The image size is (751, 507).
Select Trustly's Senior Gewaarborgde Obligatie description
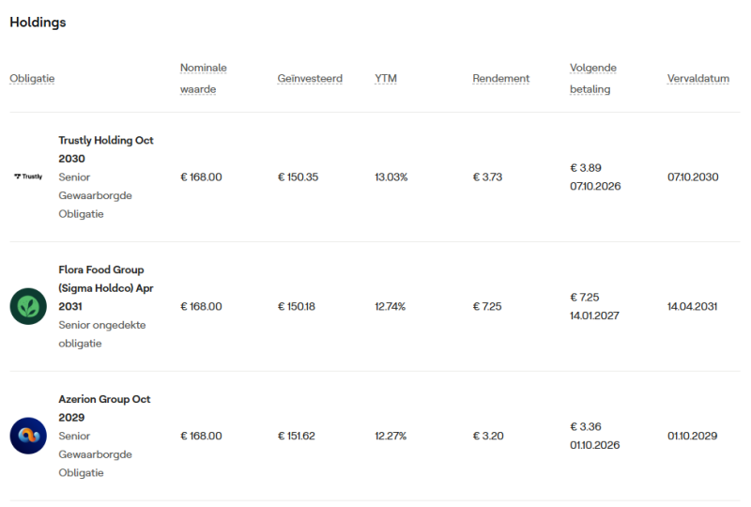click(x=96, y=195)
